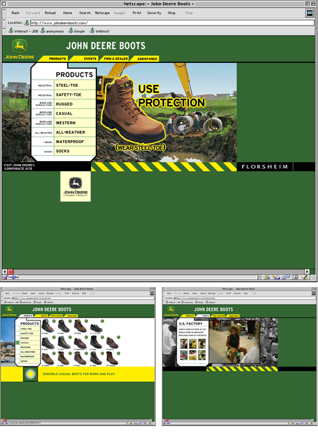The width and height of the screenshot is (318, 432).
Task: Select CASUAL in the bottom-left window list
Action: 24,343
